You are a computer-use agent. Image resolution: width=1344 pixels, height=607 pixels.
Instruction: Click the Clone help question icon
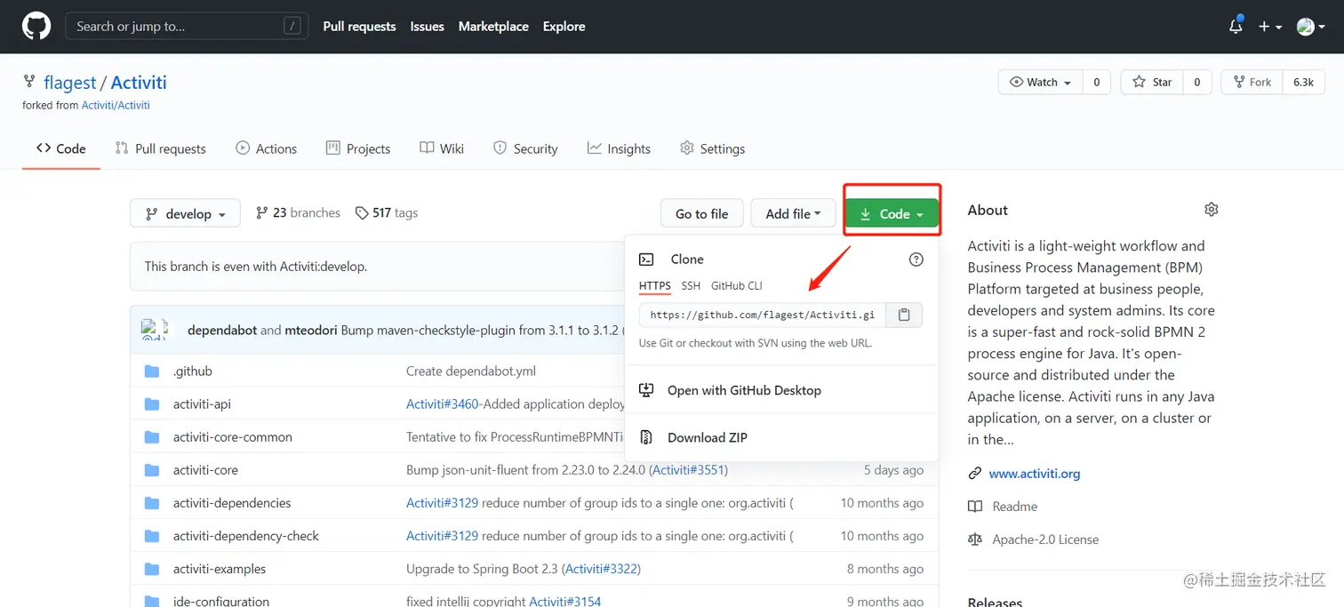(x=916, y=260)
